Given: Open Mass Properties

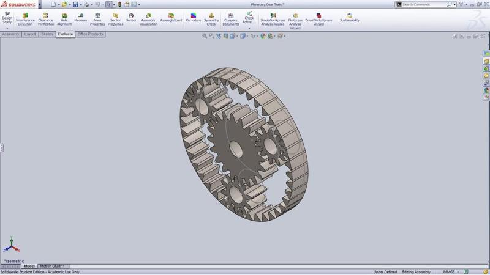Looking at the screenshot, I should pyautogui.click(x=97, y=20).
